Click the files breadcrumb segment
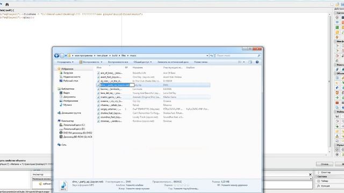The height and width of the screenshot is (193, 344). click(x=124, y=56)
